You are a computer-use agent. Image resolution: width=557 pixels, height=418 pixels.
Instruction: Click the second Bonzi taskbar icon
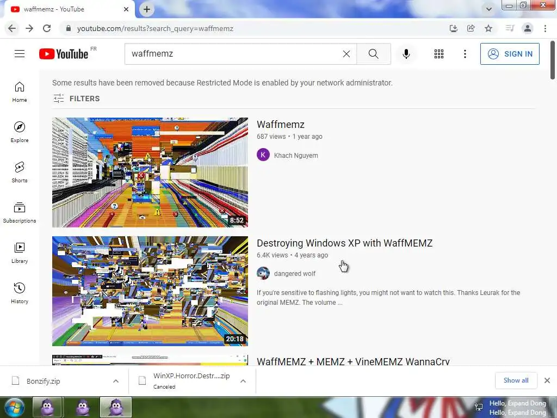click(83, 407)
